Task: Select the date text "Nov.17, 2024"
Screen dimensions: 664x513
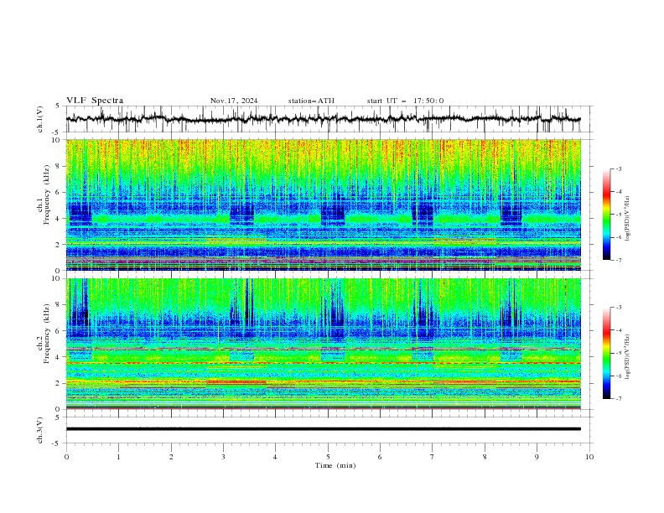Action: point(234,101)
